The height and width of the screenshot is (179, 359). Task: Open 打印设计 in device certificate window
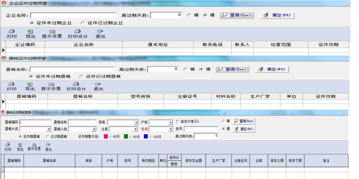click(76, 86)
